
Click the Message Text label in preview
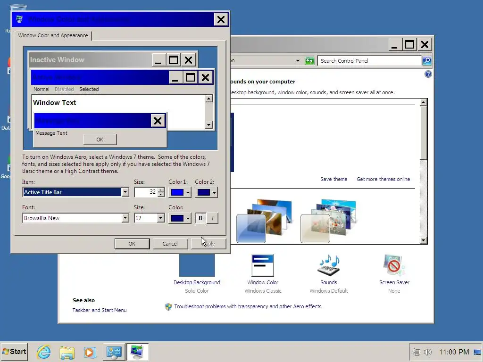coord(51,133)
